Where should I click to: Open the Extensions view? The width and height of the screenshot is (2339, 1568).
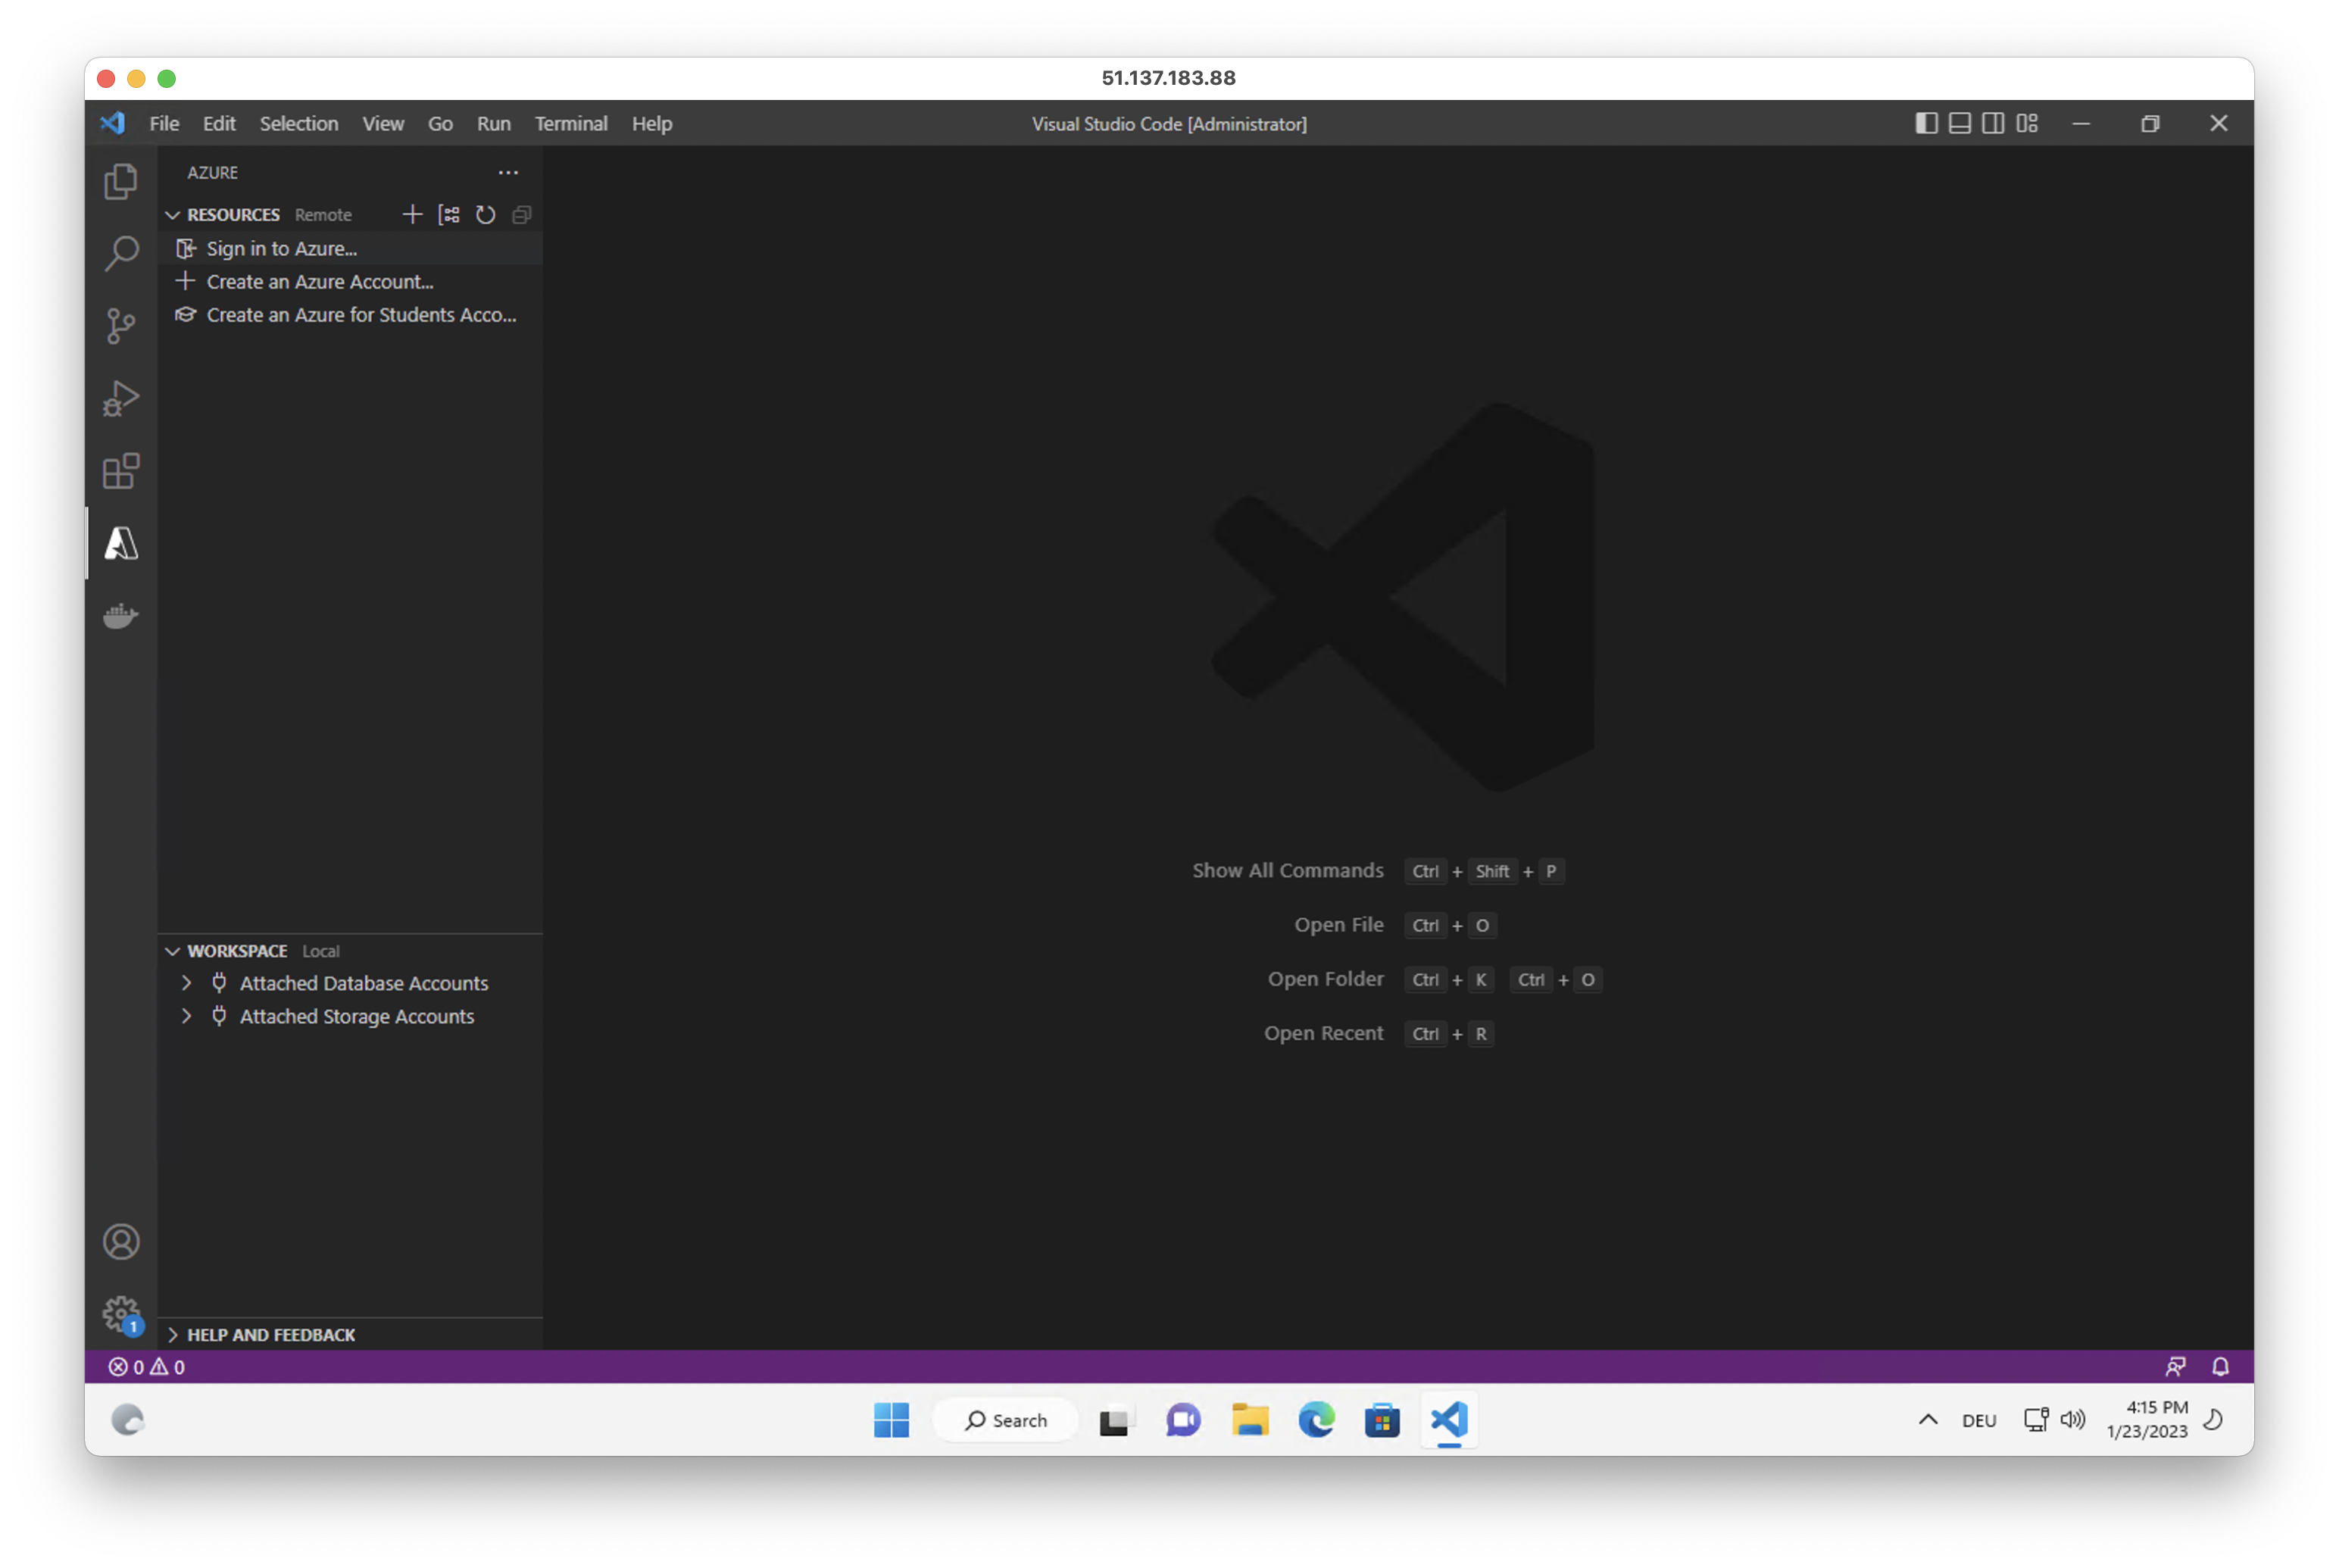(x=121, y=471)
